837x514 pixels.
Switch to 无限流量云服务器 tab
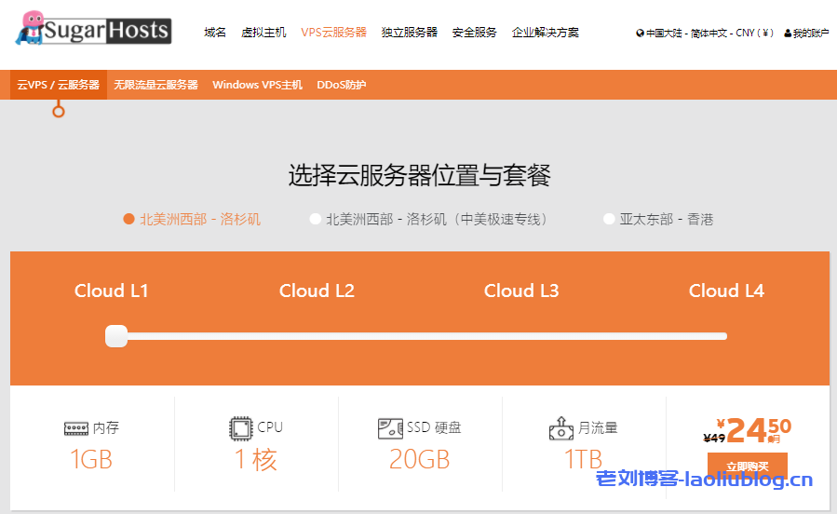pos(155,85)
